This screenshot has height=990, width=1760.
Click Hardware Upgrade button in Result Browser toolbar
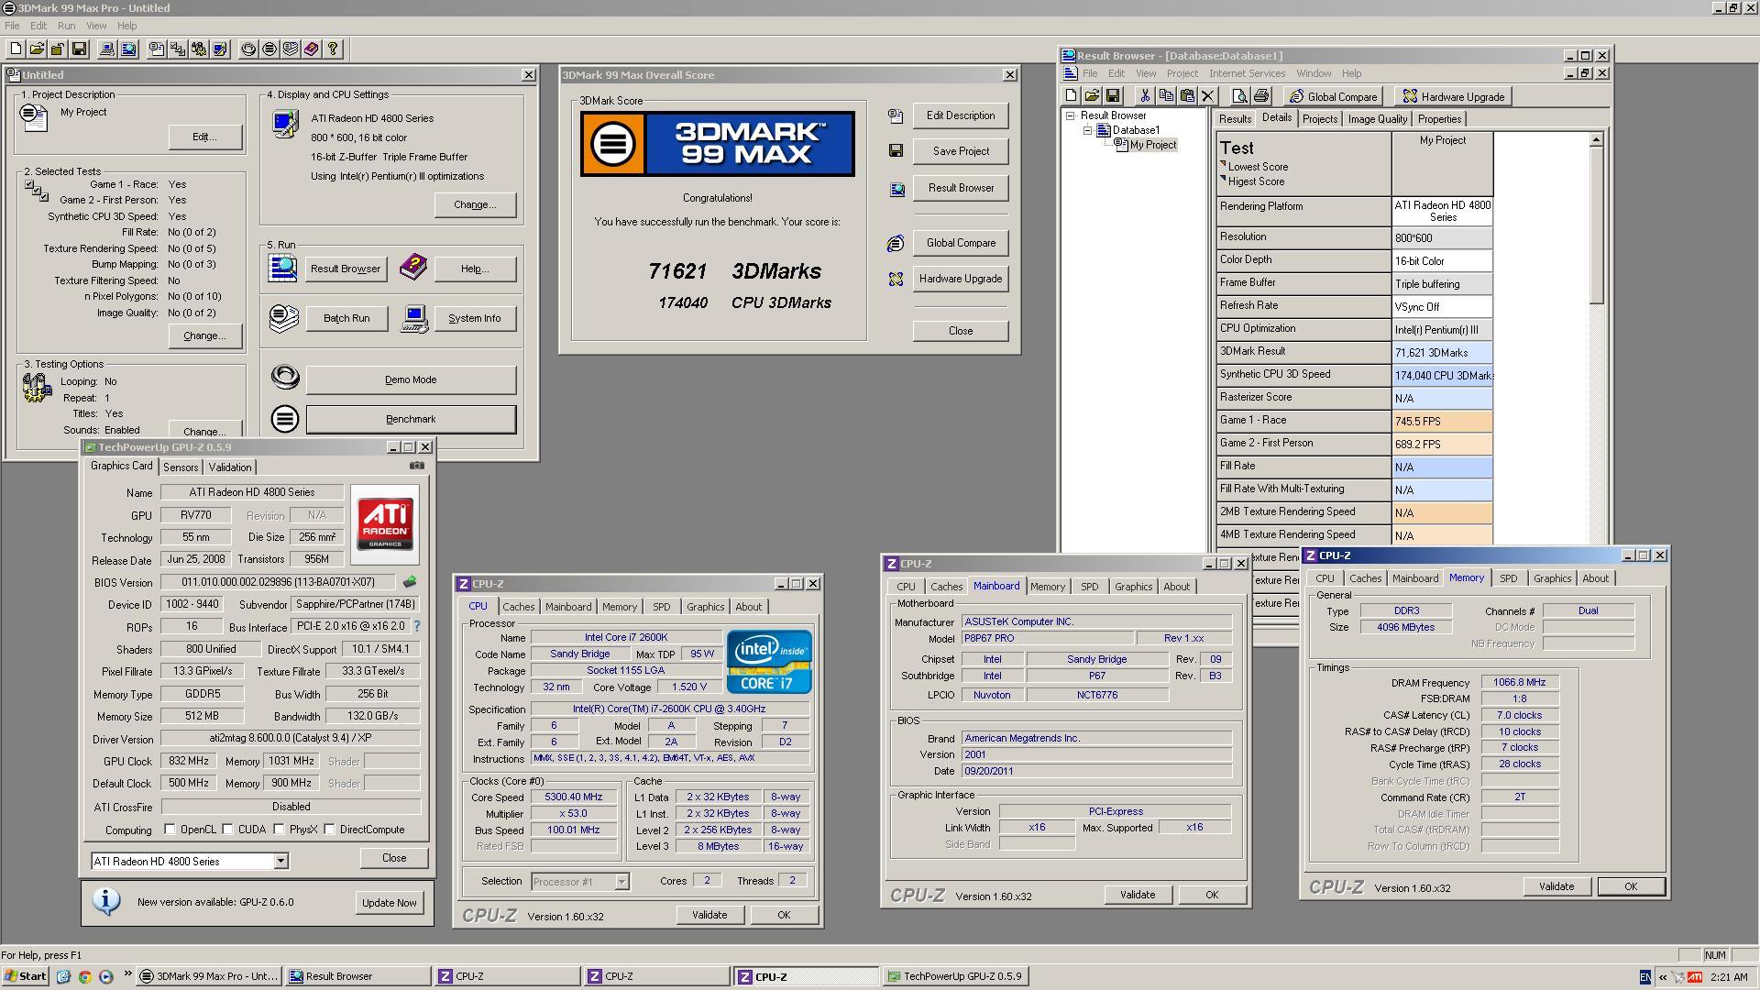1453,96
